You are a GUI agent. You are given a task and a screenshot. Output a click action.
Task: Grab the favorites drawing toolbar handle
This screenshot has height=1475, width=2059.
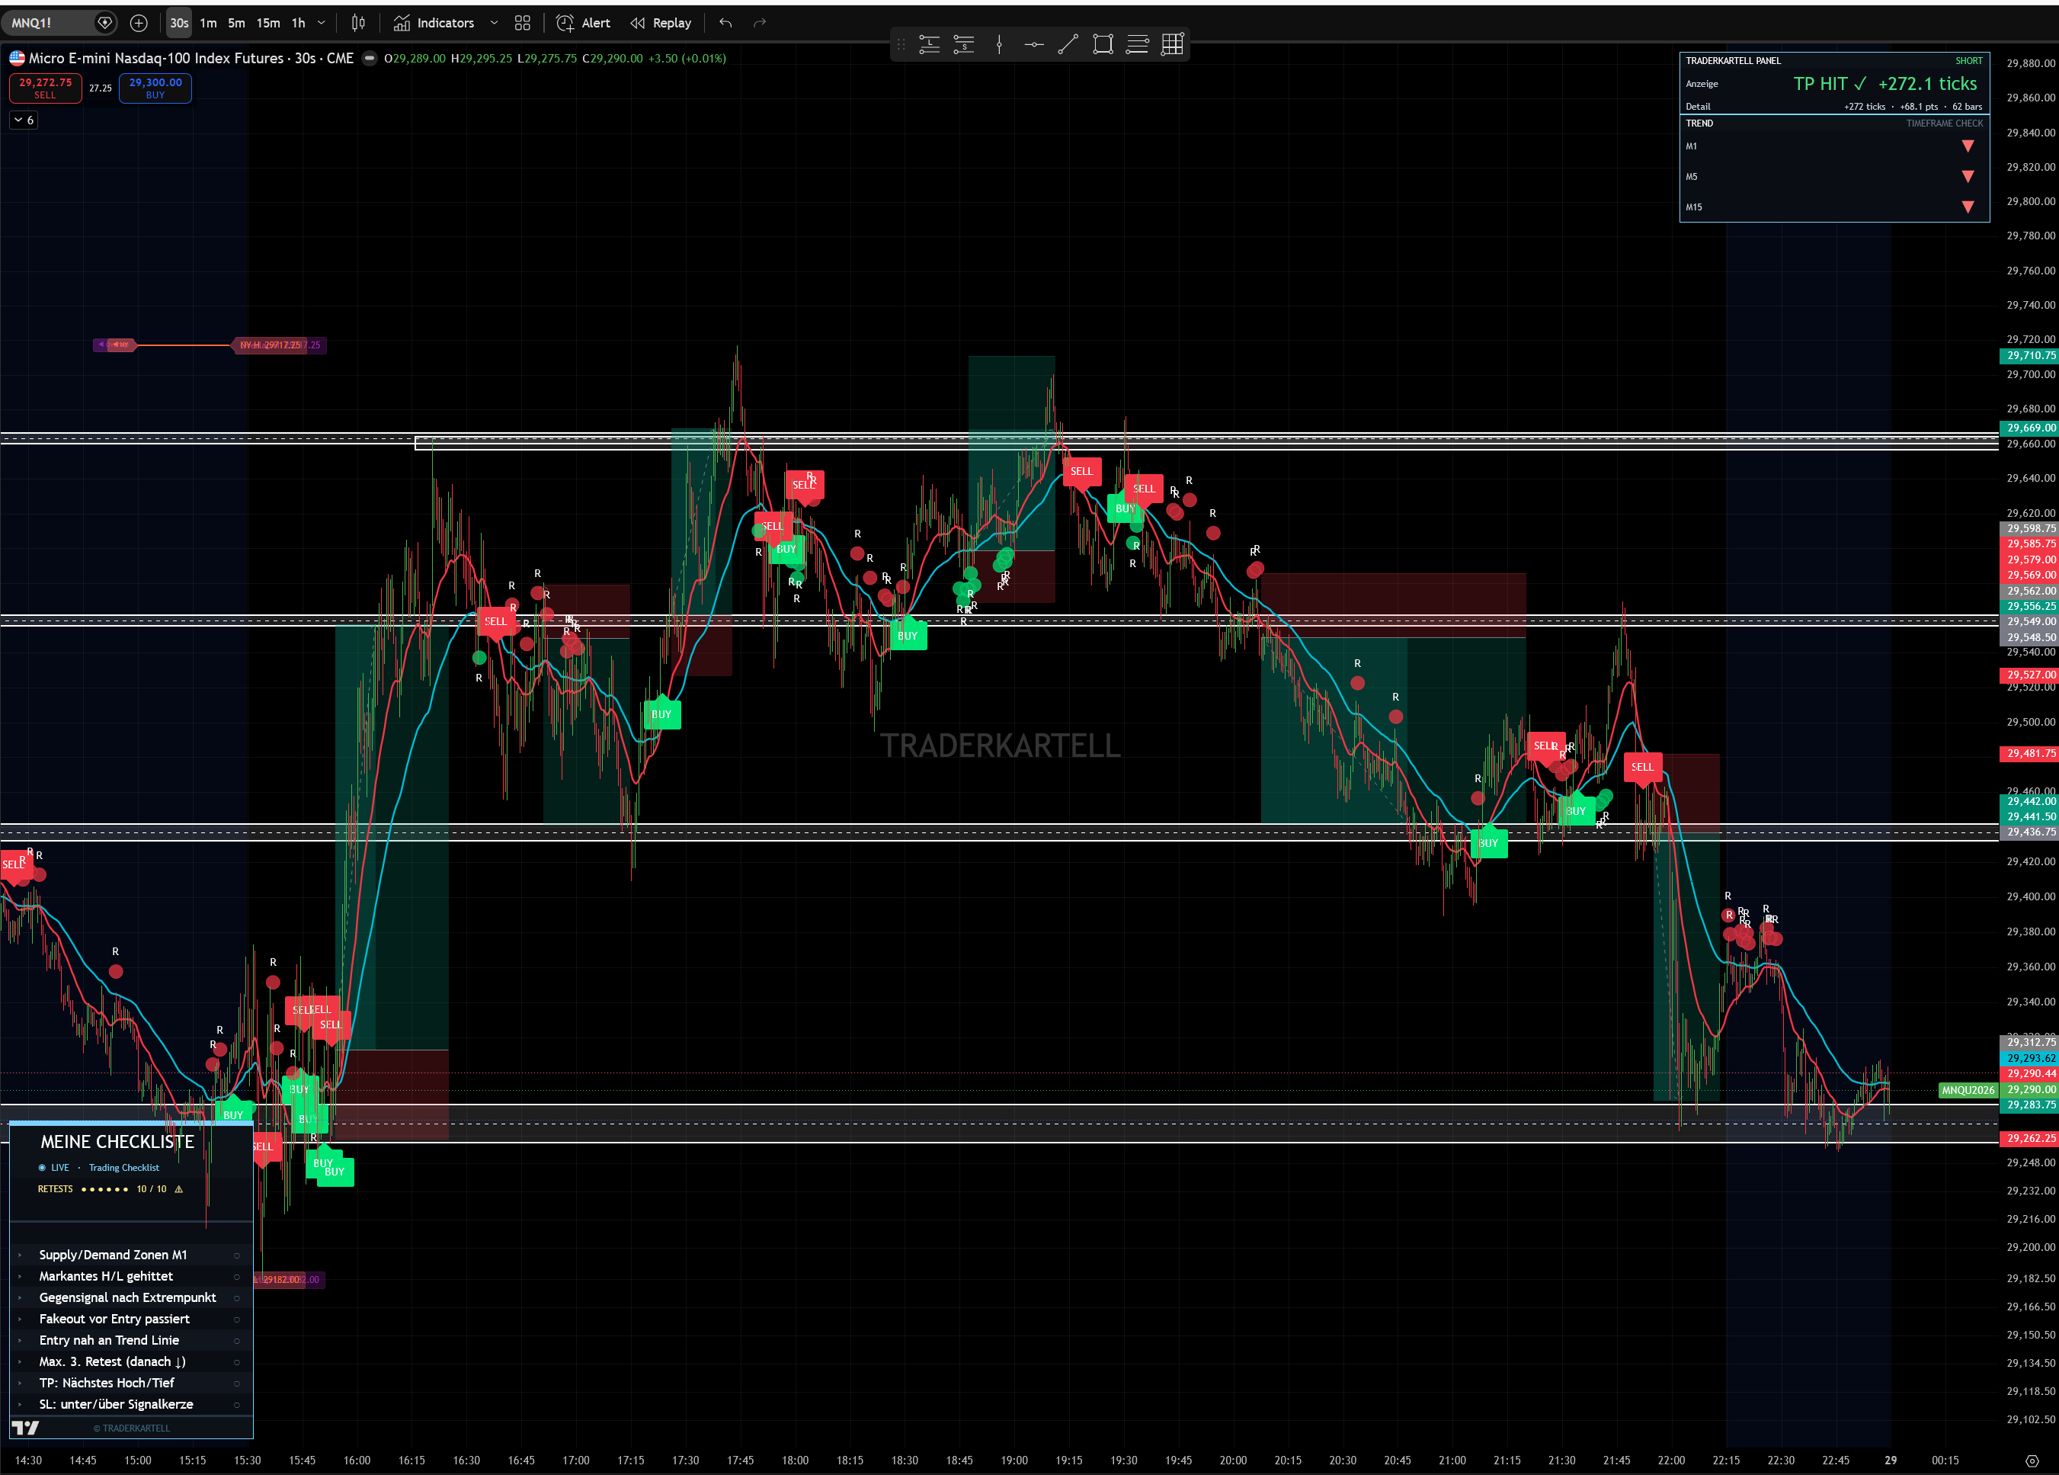(x=901, y=43)
